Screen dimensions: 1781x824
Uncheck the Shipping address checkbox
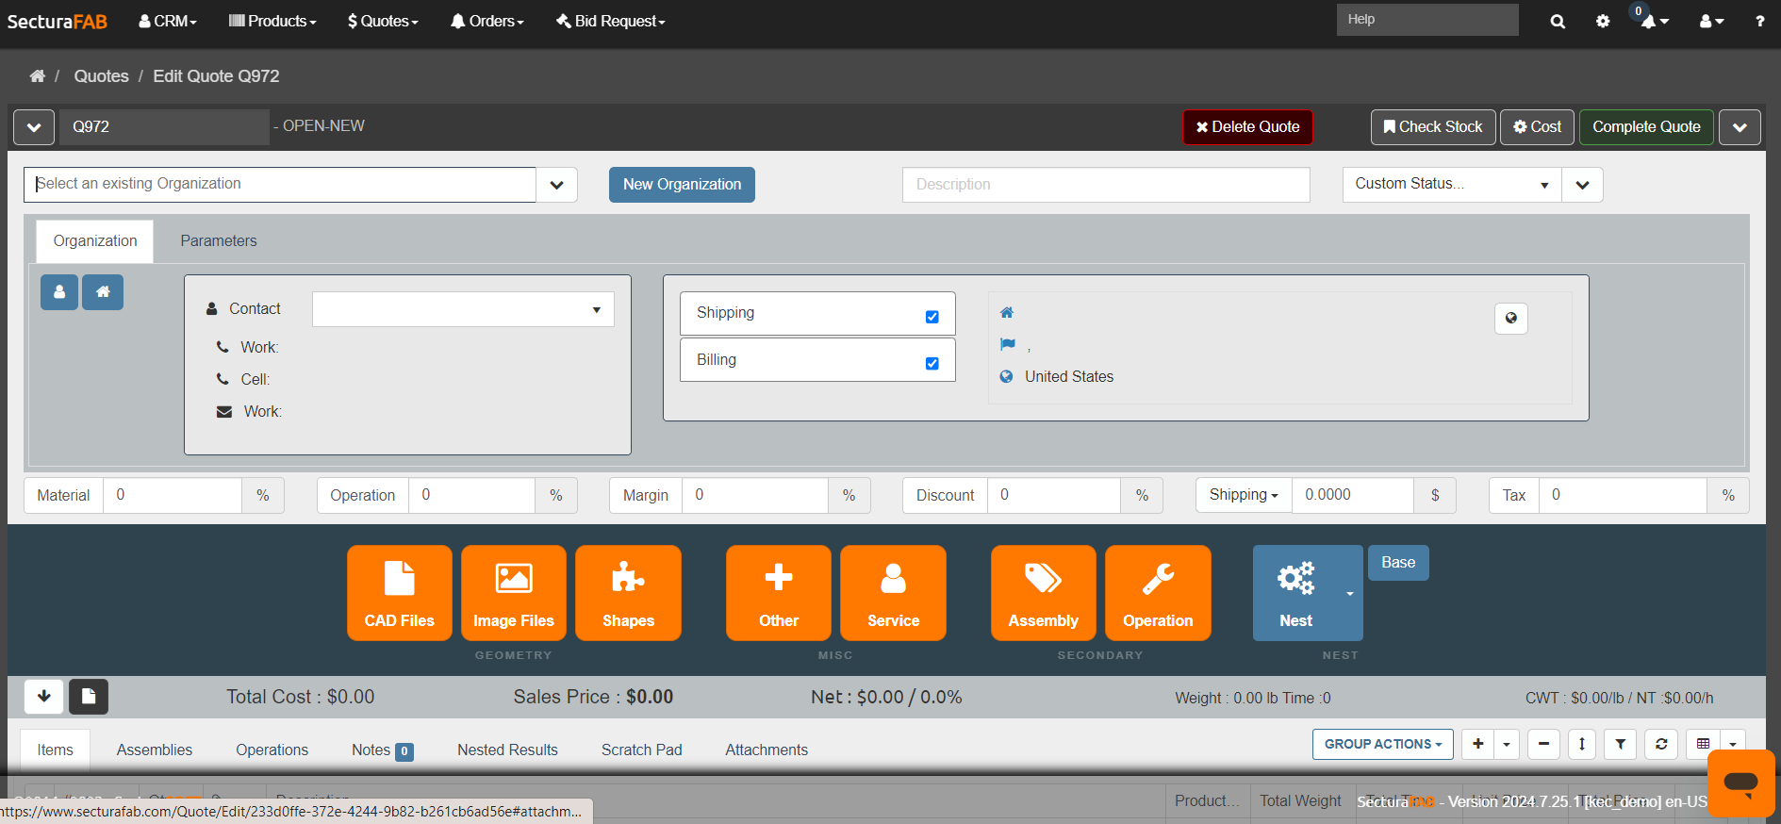(932, 317)
